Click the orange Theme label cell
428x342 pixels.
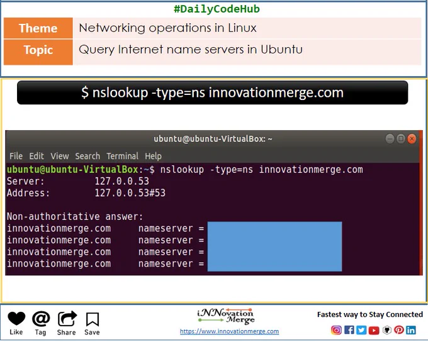click(x=38, y=28)
